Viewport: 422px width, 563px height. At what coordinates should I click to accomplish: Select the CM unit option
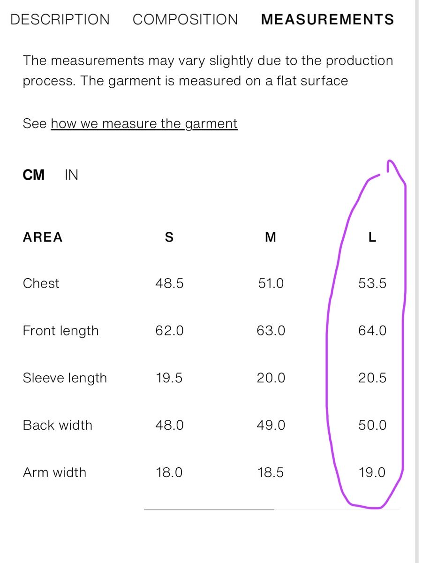34,175
